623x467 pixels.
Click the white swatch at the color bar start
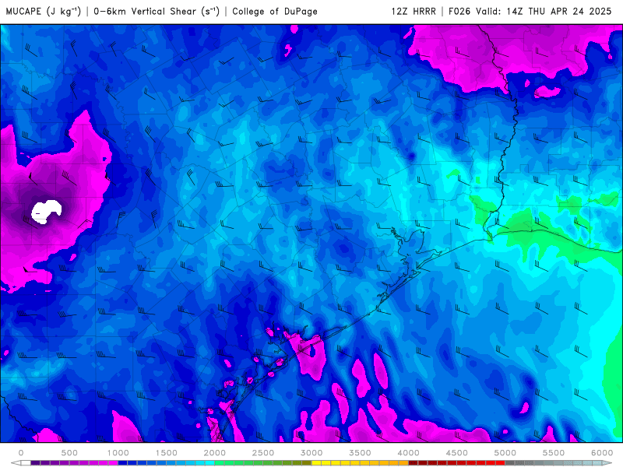[26, 463]
